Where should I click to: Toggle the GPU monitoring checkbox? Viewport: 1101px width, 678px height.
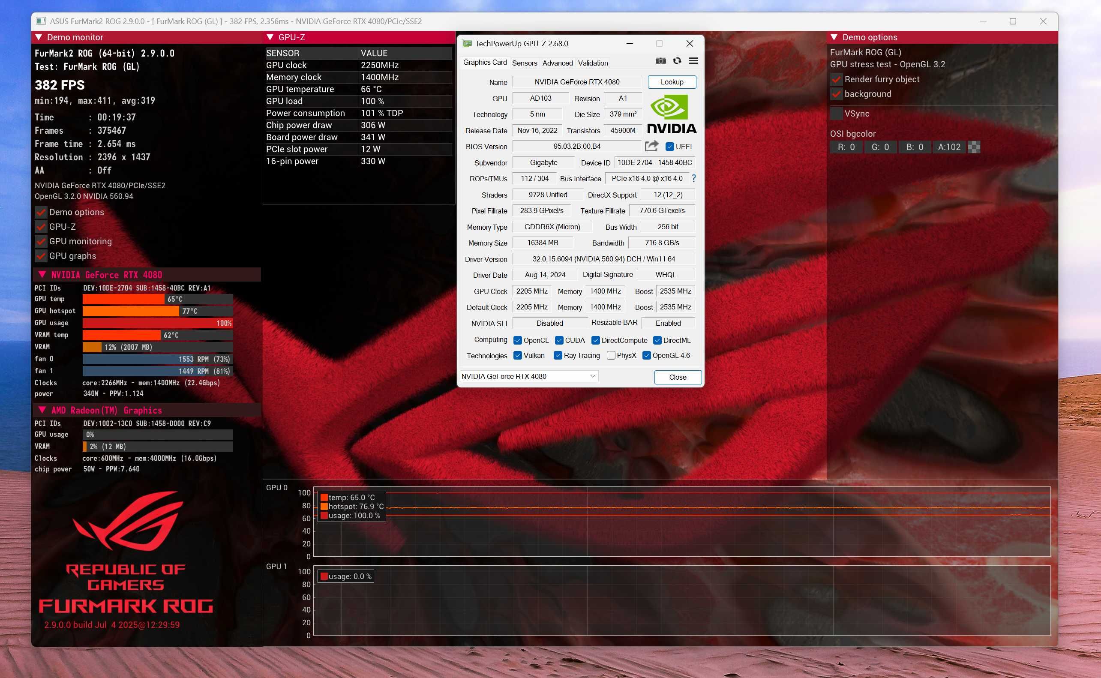pyautogui.click(x=41, y=241)
